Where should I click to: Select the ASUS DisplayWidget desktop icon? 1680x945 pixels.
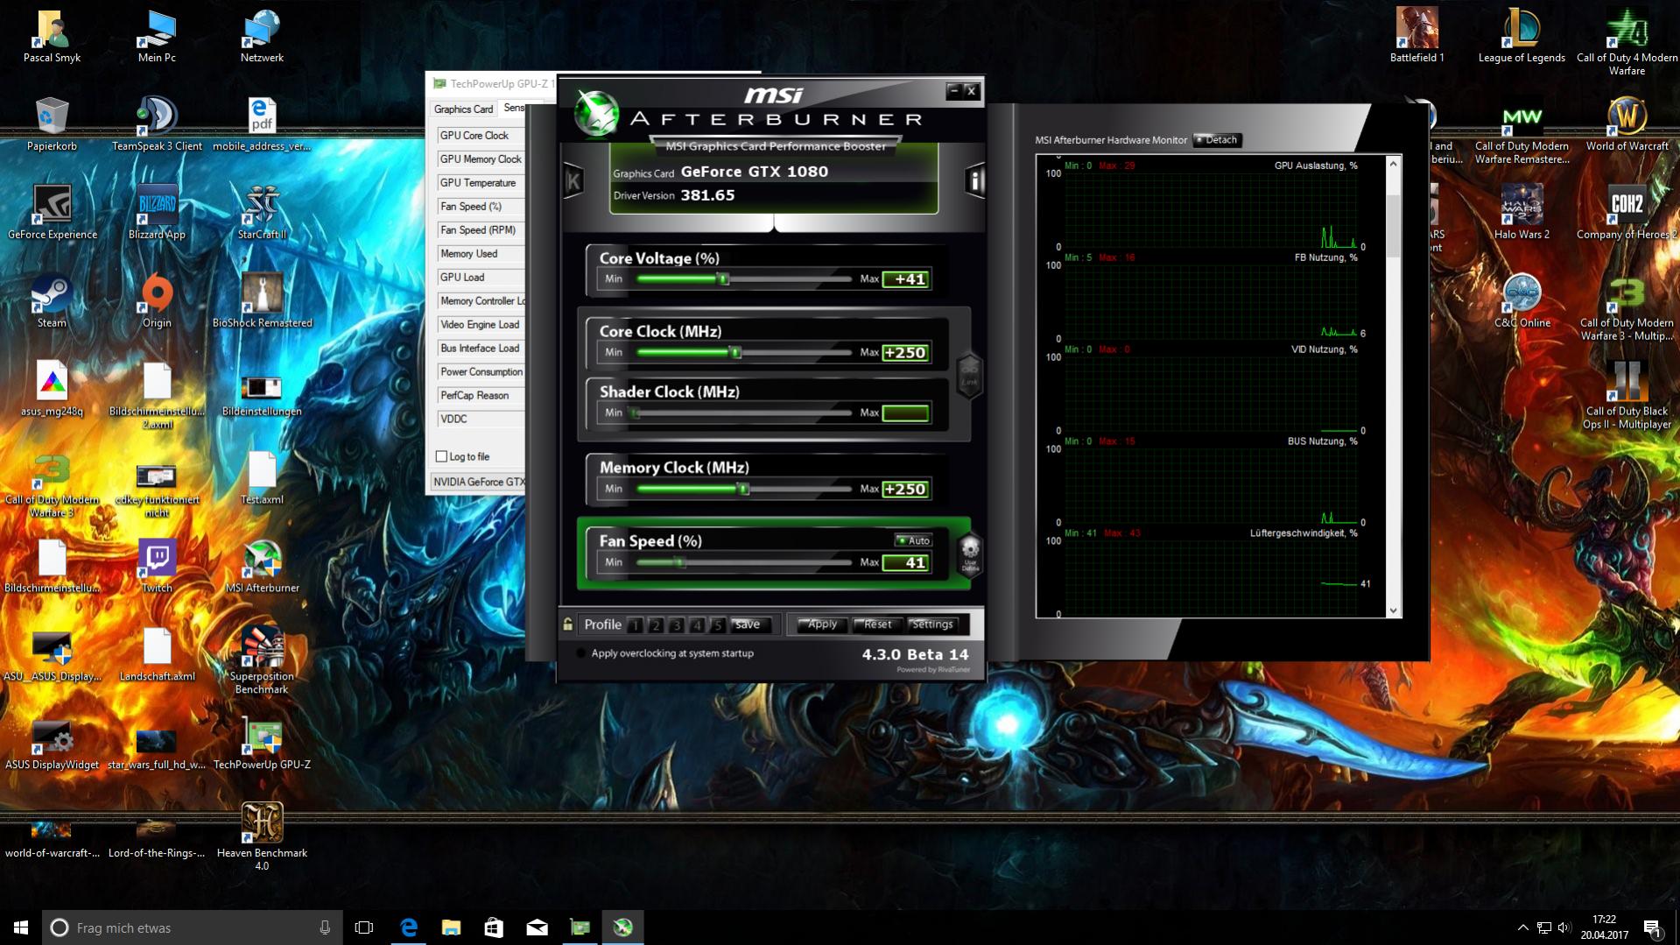(x=52, y=744)
